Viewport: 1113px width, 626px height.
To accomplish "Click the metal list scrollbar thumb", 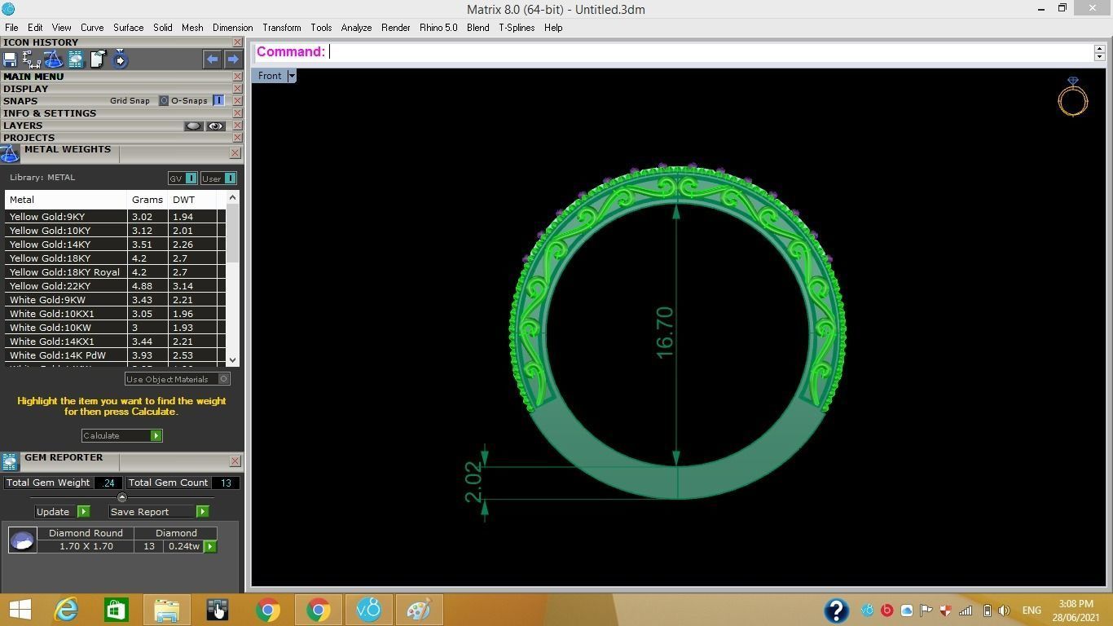I will (233, 234).
